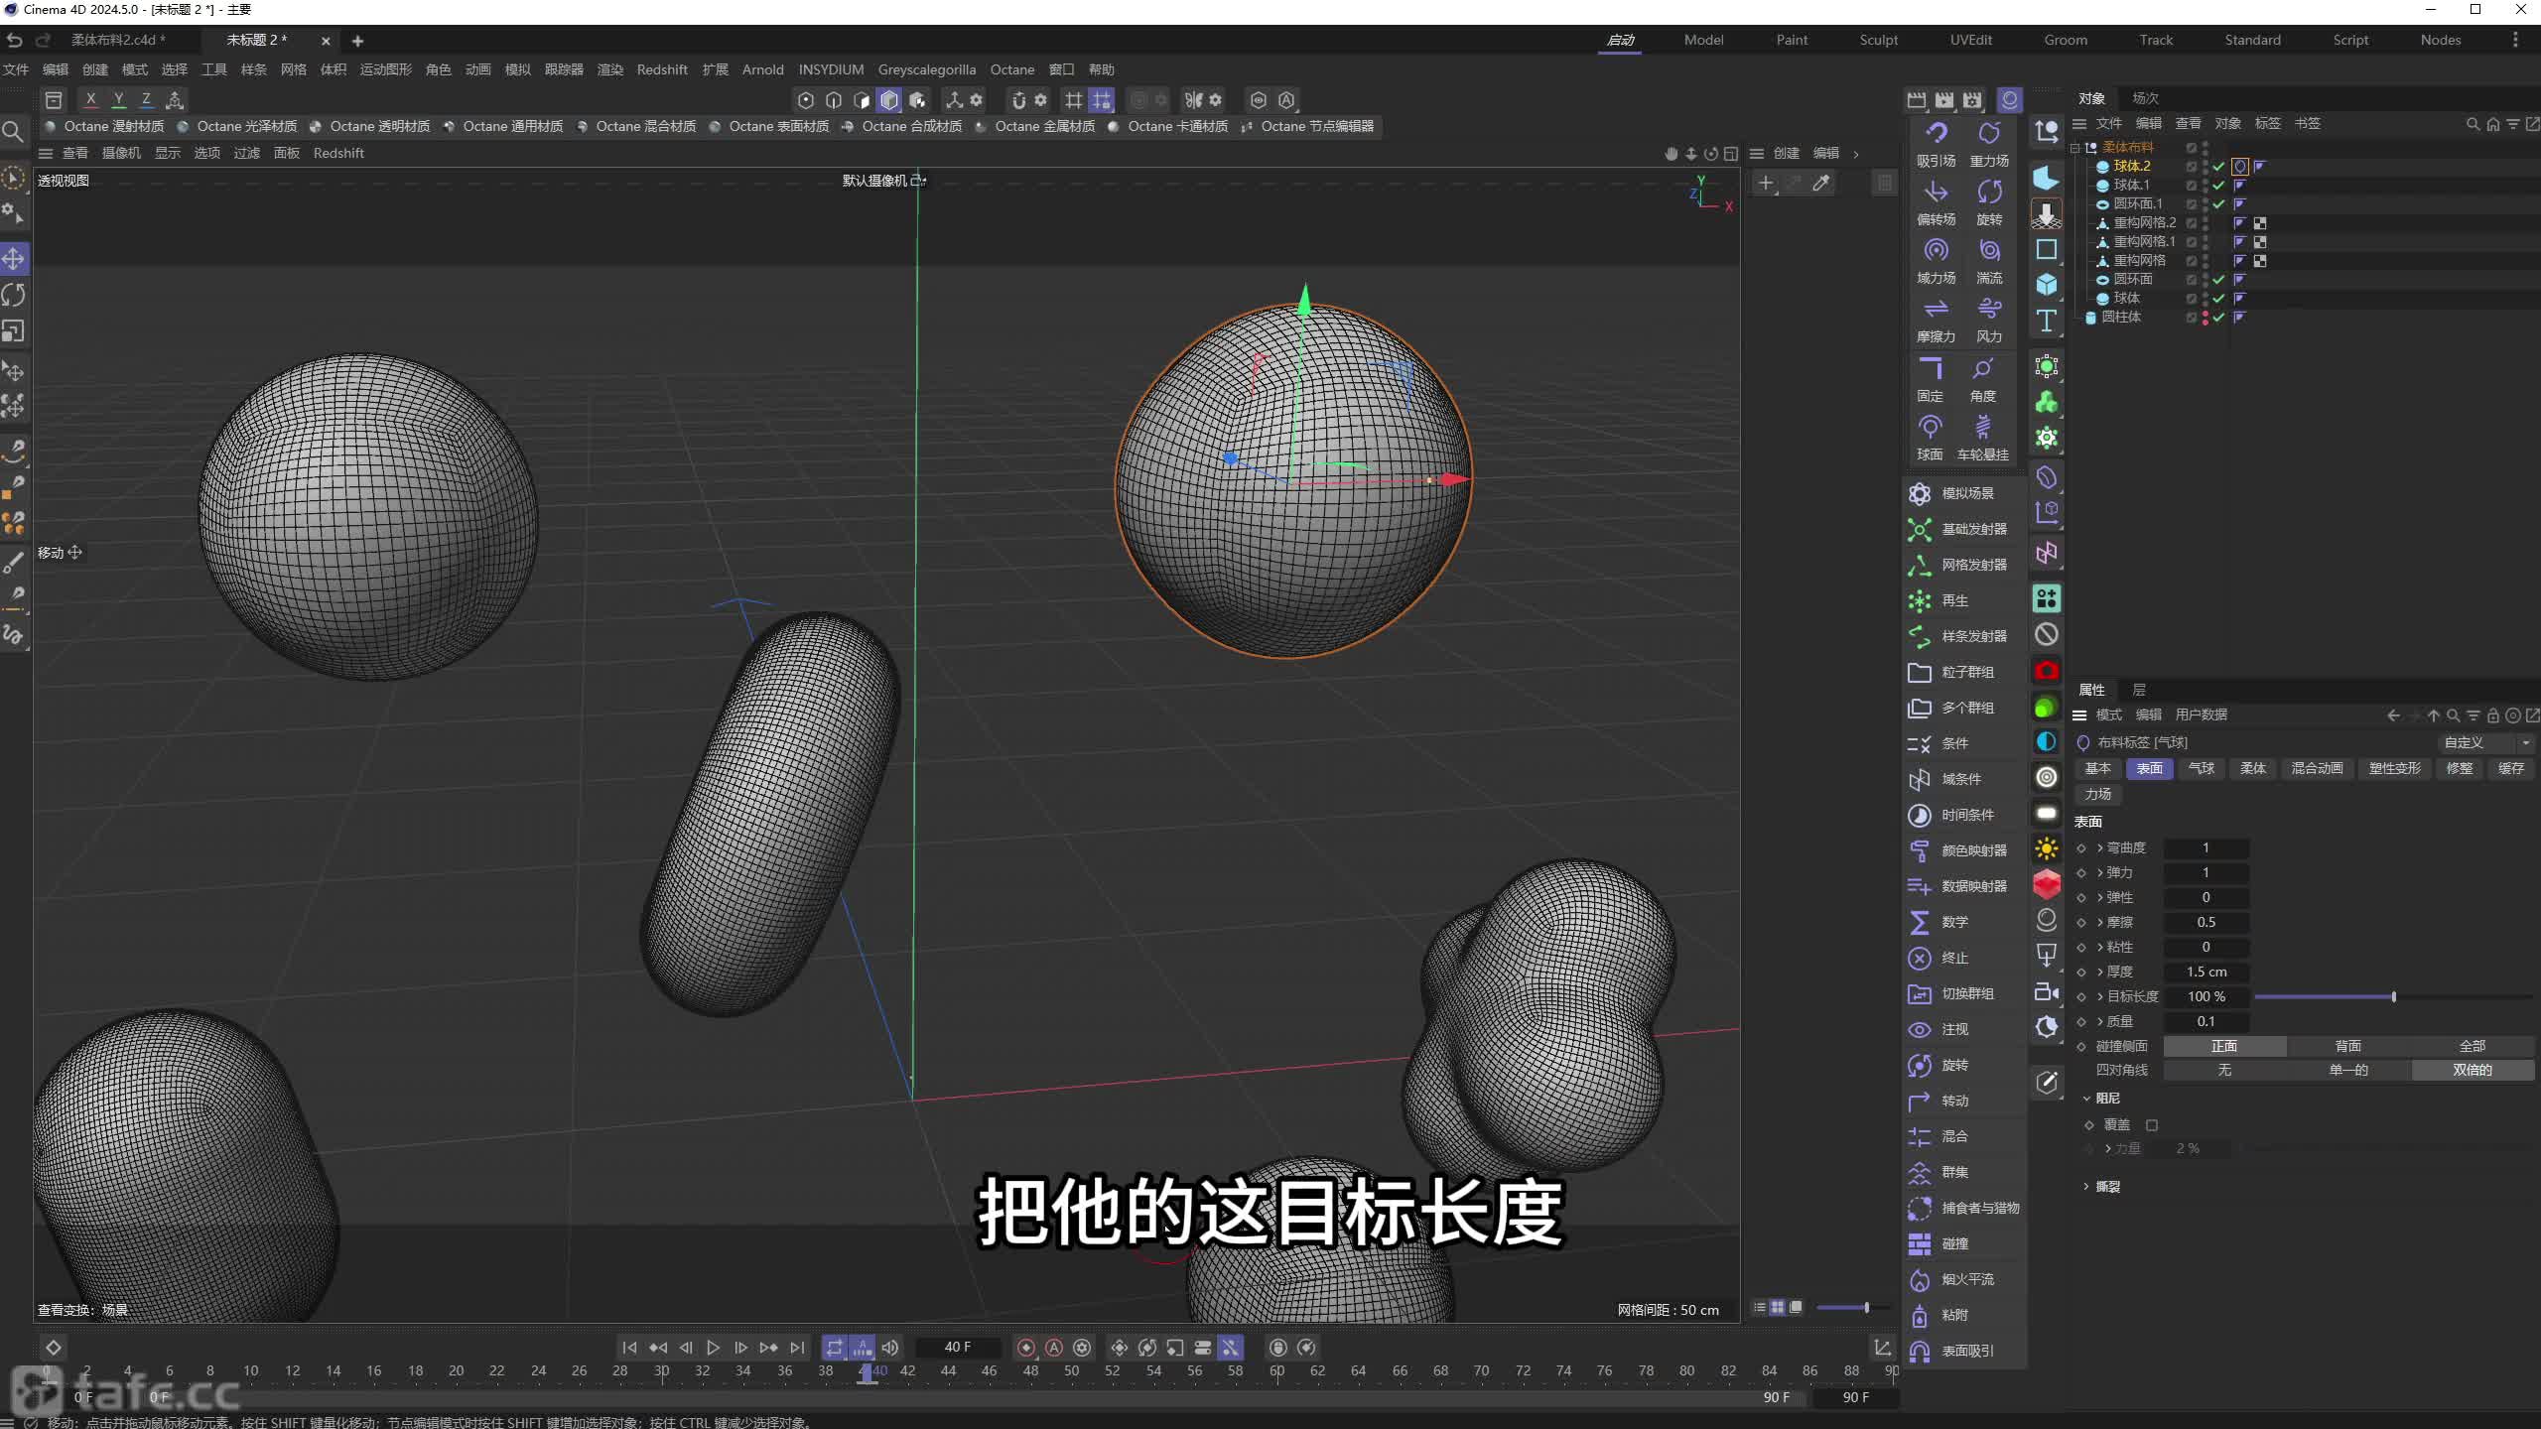The image size is (2541, 1429).
Task: Choose the 固定 connector icon
Action: tap(1931, 368)
